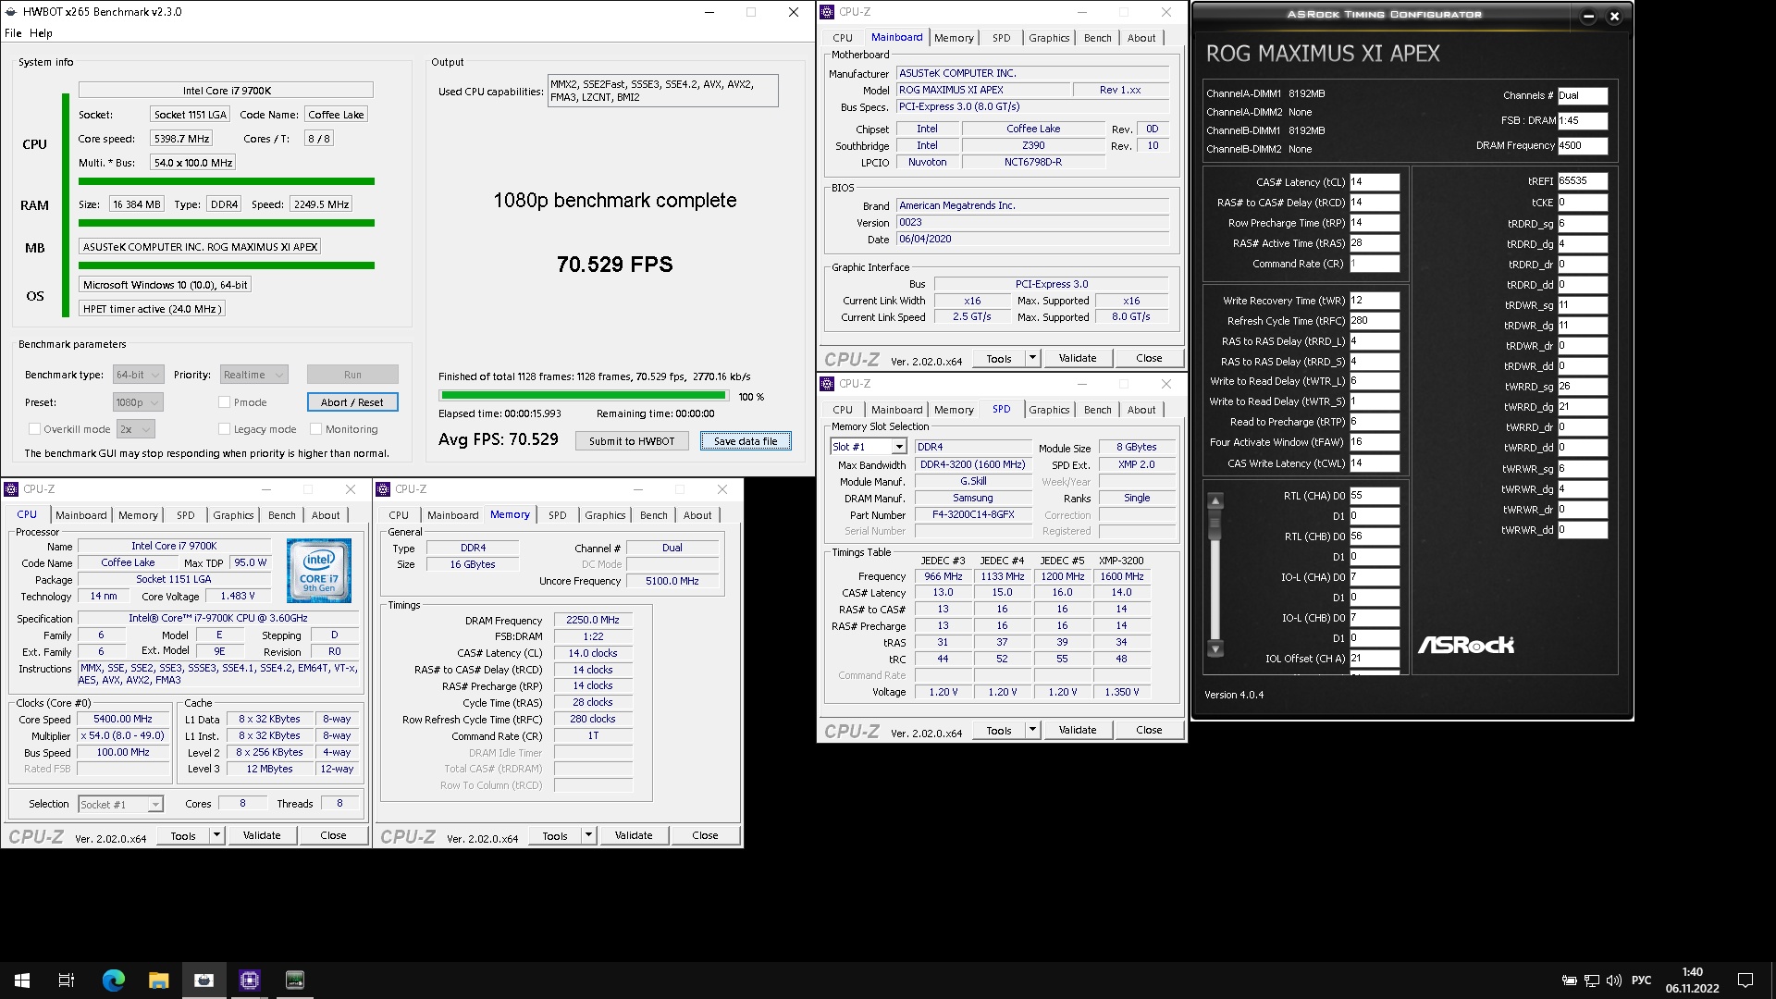Open Overkill 2x multiplier dropdown

(x=136, y=429)
